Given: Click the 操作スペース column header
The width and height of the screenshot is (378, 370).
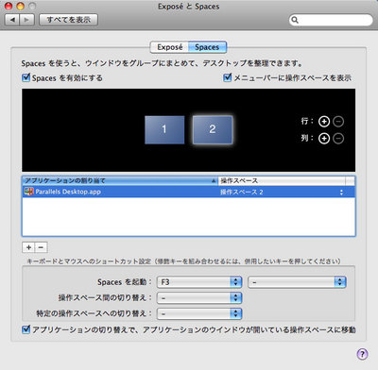Looking at the screenshot, I should 282,180.
